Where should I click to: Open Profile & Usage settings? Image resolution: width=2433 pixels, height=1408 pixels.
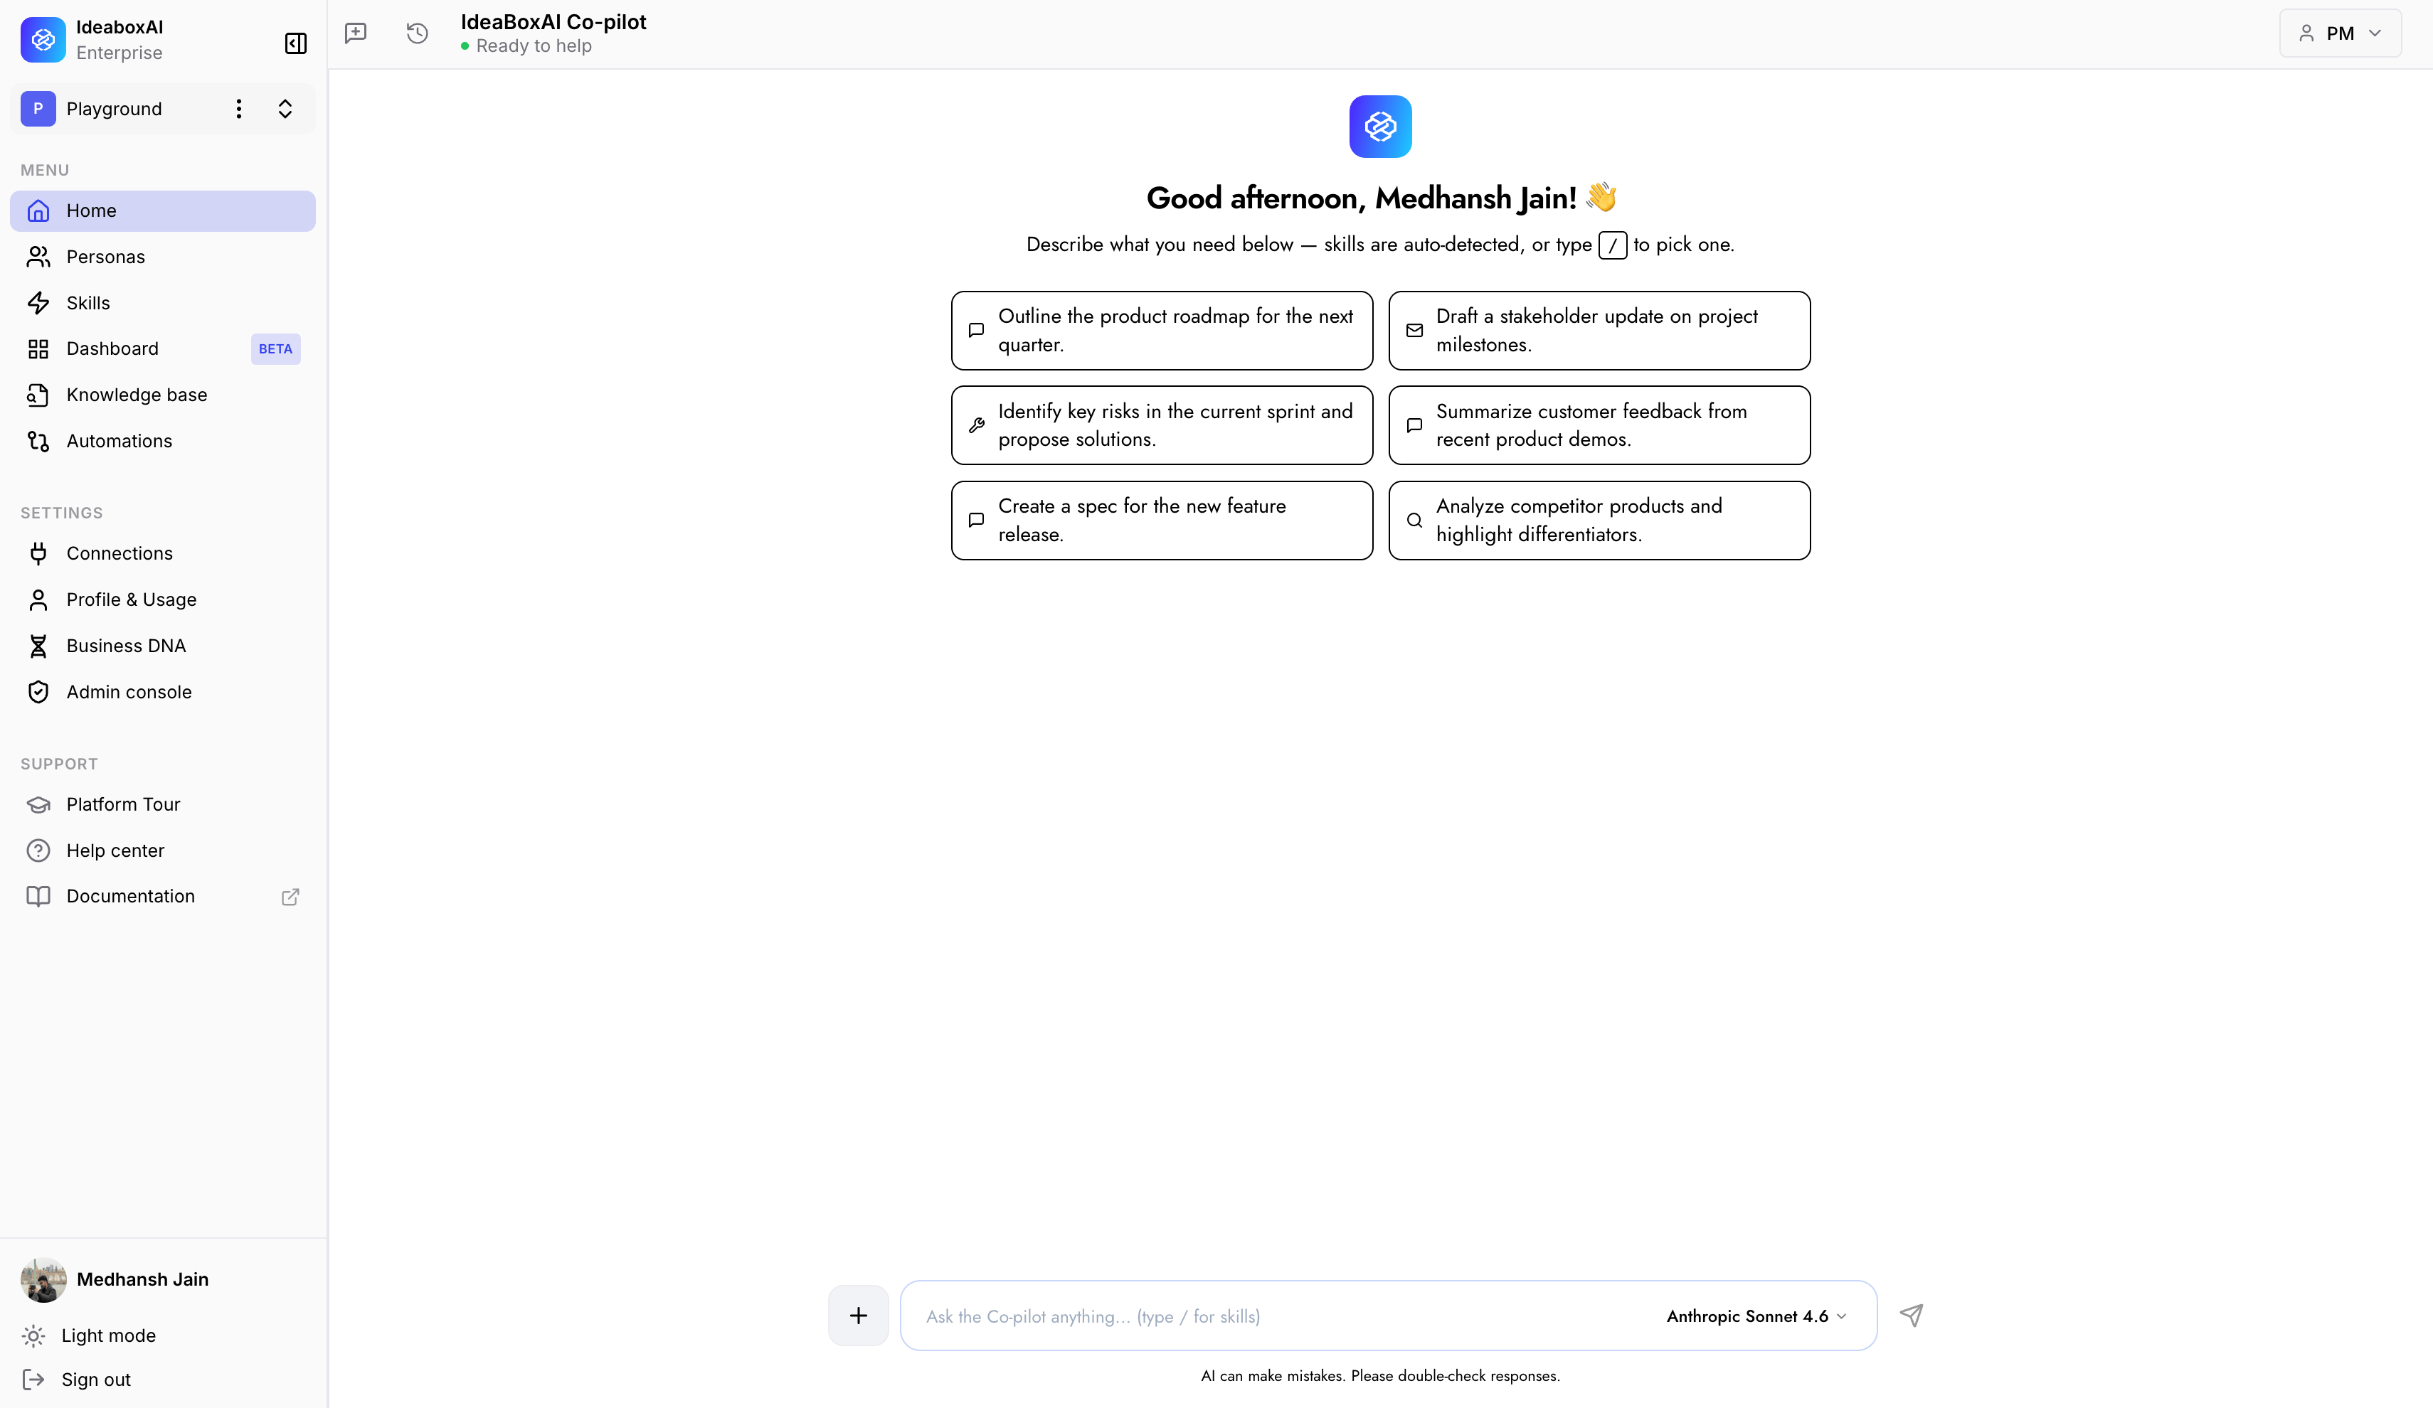point(163,599)
